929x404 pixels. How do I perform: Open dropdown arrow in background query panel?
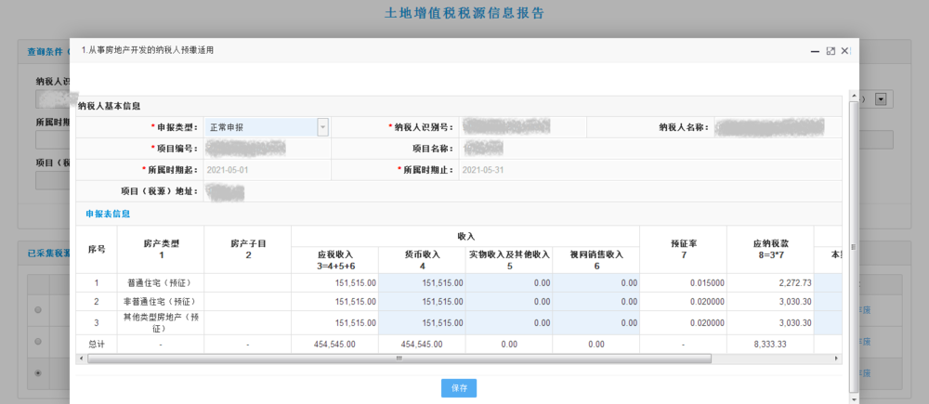pyautogui.click(x=881, y=99)
